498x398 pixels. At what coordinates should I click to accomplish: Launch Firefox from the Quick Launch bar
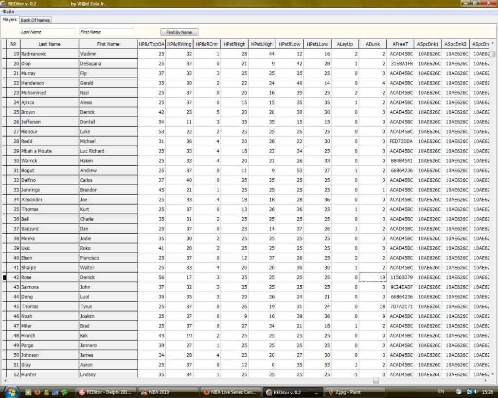pyautogui.click(x=37, y=392)
